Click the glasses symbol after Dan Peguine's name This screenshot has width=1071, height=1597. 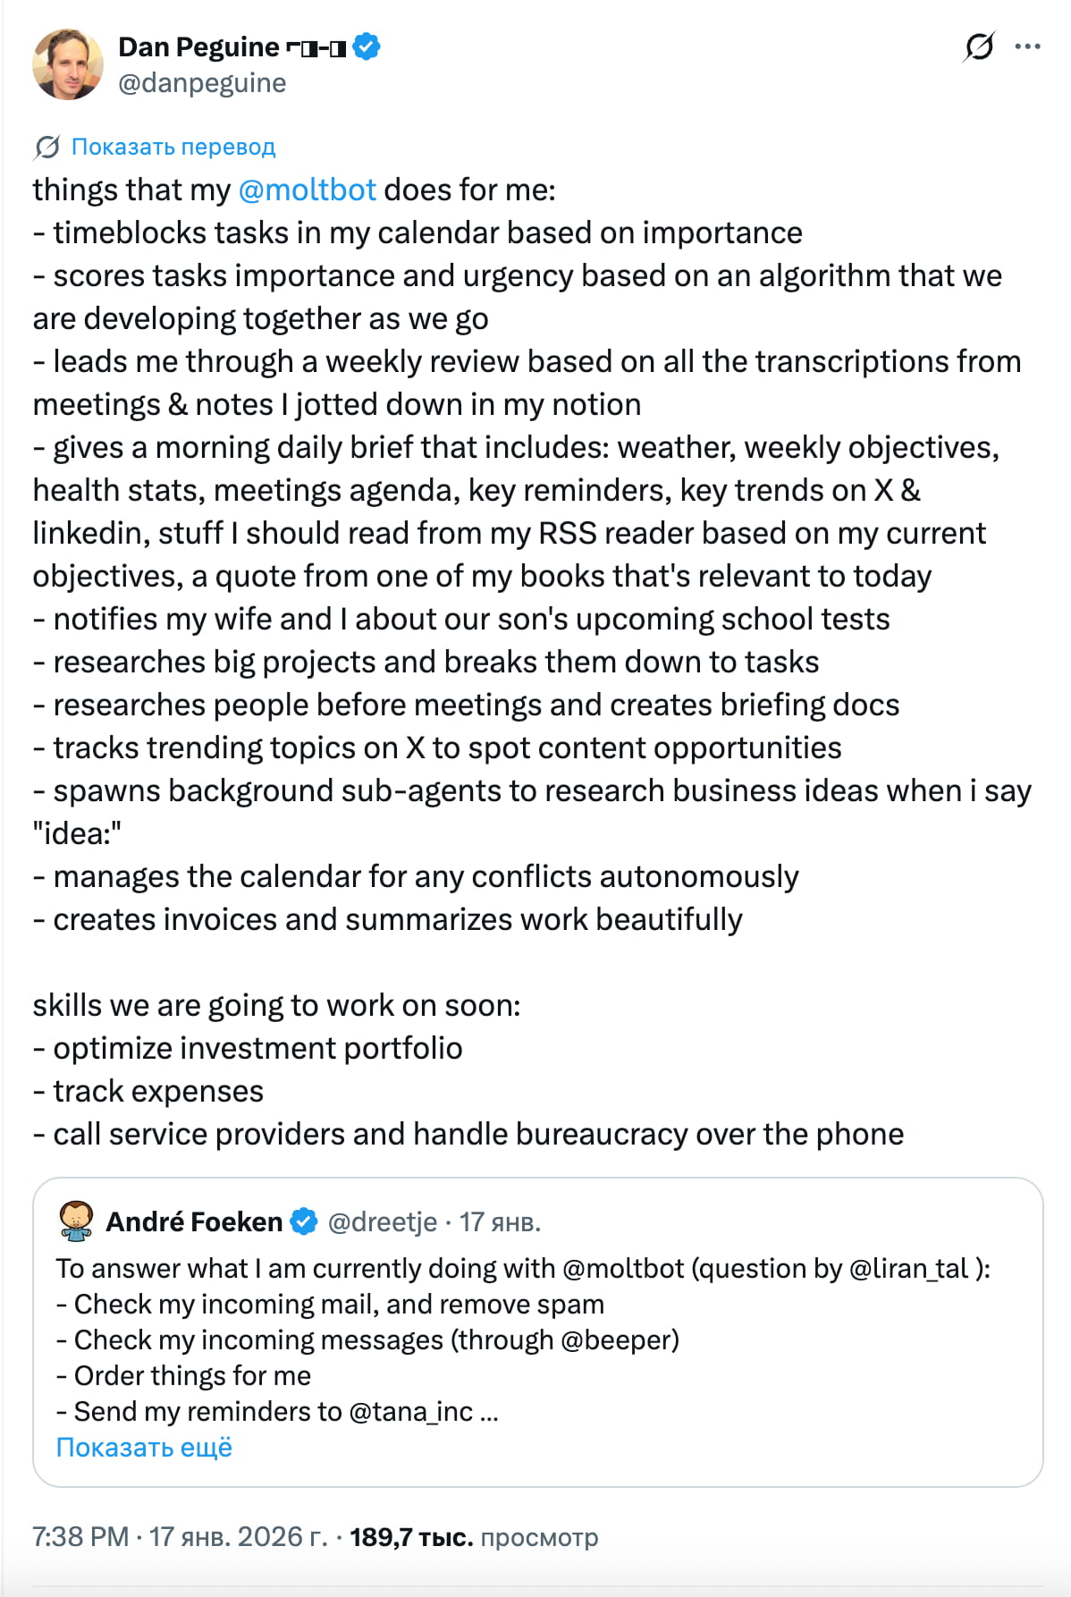[316, 47]
